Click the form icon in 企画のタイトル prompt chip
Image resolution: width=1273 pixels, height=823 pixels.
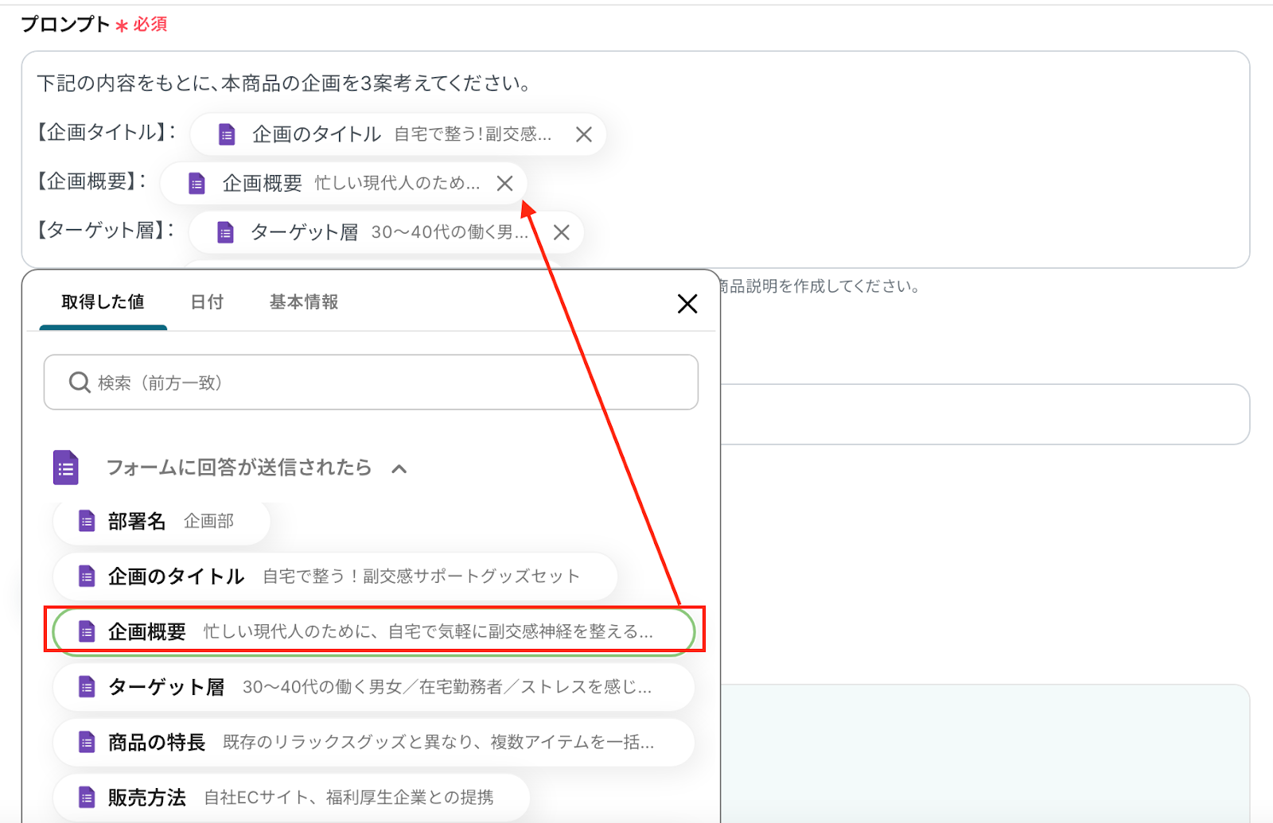pos(227,134)
